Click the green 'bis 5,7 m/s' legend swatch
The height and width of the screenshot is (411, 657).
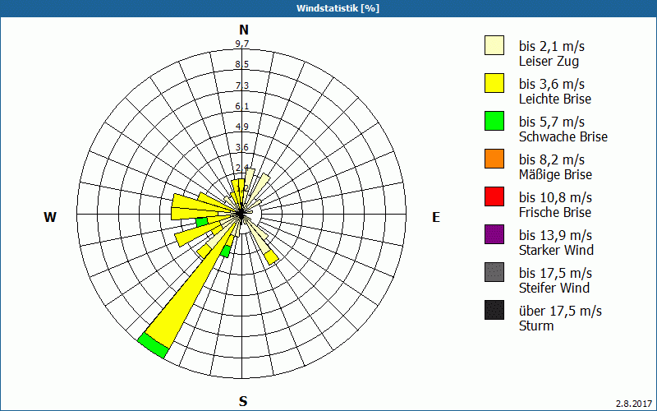pos(494,121)
